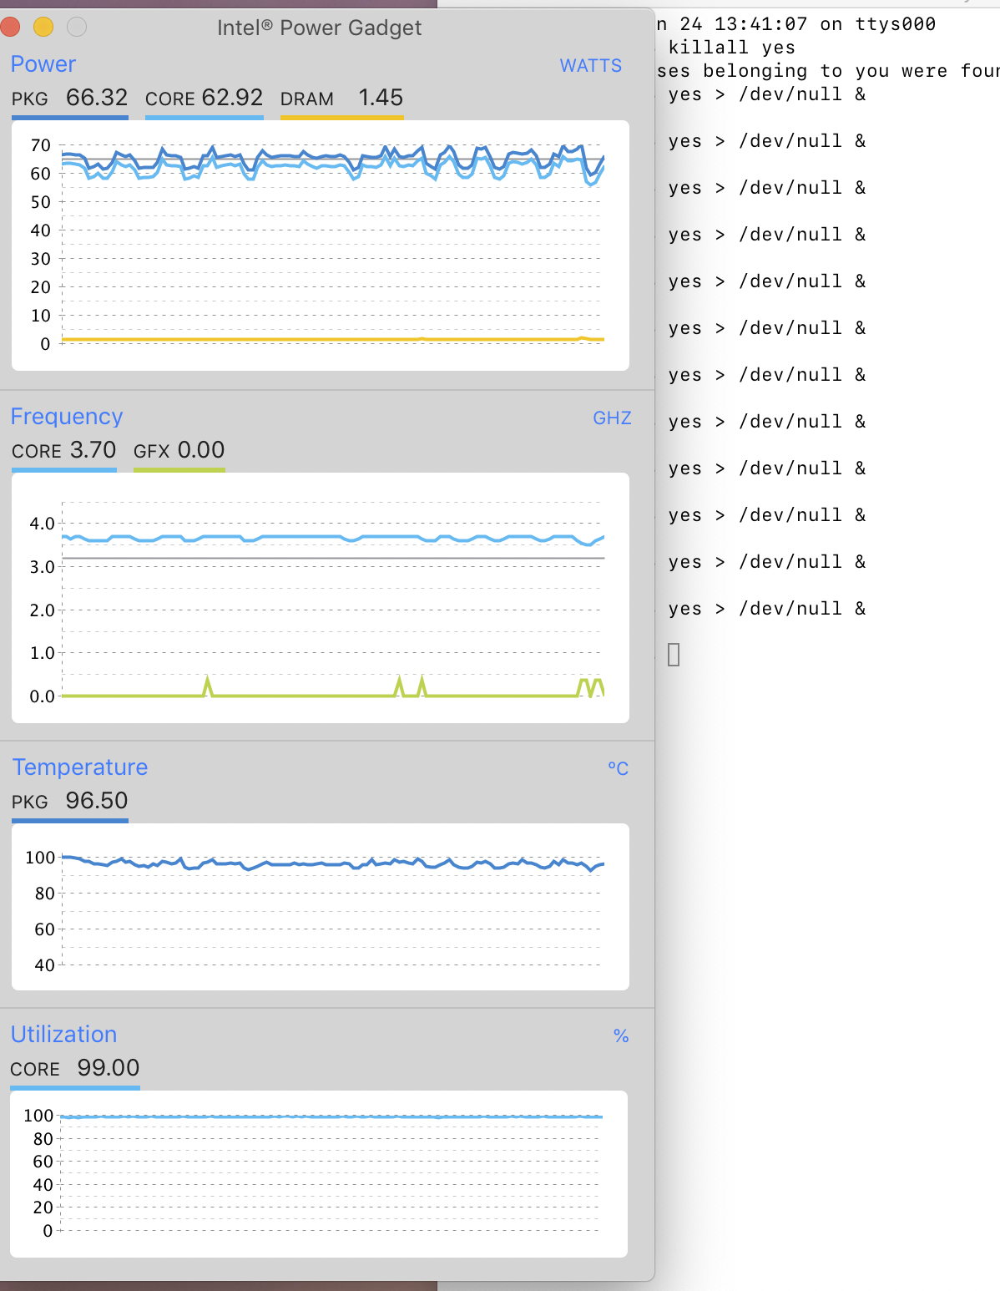
Task: Click the Power CORE value 62.92
Action: [x=233, y=98]
